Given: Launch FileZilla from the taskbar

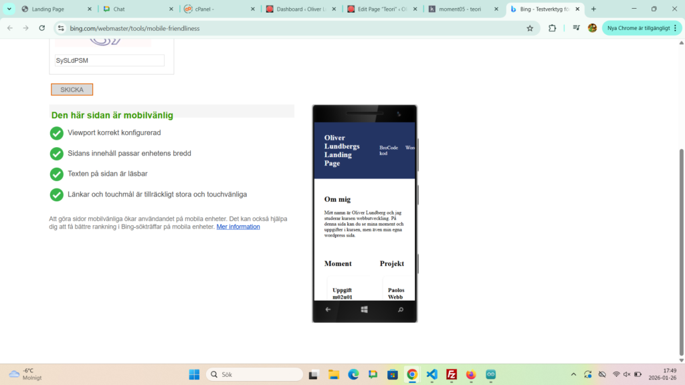Looking at the screenshot, I should click(452, 374).
